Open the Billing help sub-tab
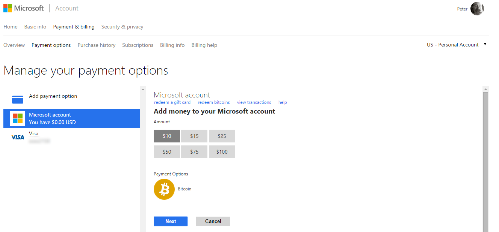499x232 pixels. pos(204,45)
